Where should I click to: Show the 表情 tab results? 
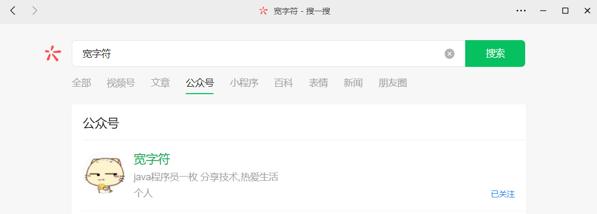[x=318, y=83]
